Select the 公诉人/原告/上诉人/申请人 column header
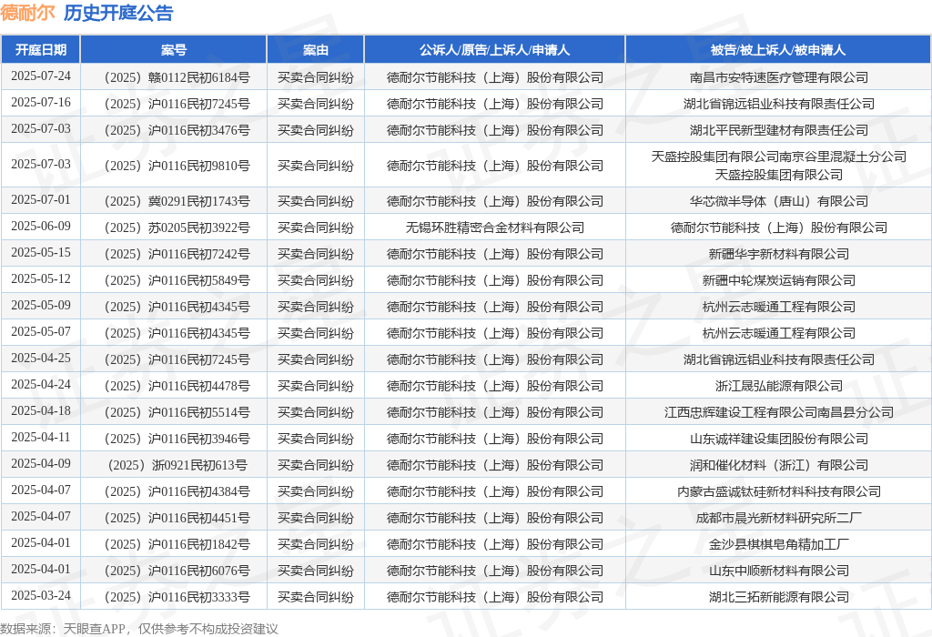The width and height of the screenshot is (932, 637). 494,50
